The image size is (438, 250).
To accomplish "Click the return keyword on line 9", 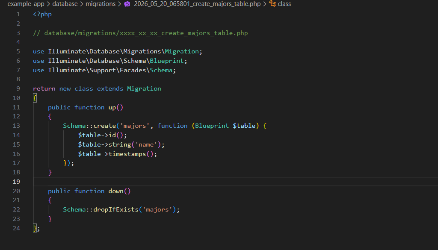I will pyautogui.click(x=44, y=88).
